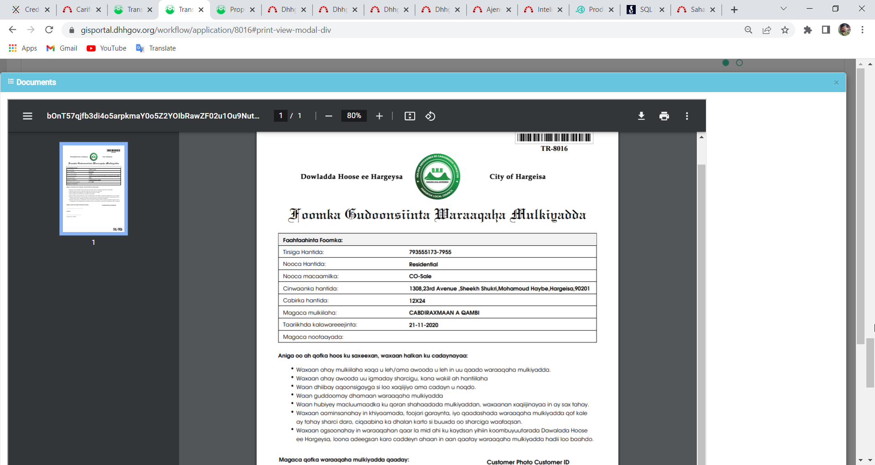Zoom out the PDF with minus button
875x465 pixels.
[x=329, y=116]
